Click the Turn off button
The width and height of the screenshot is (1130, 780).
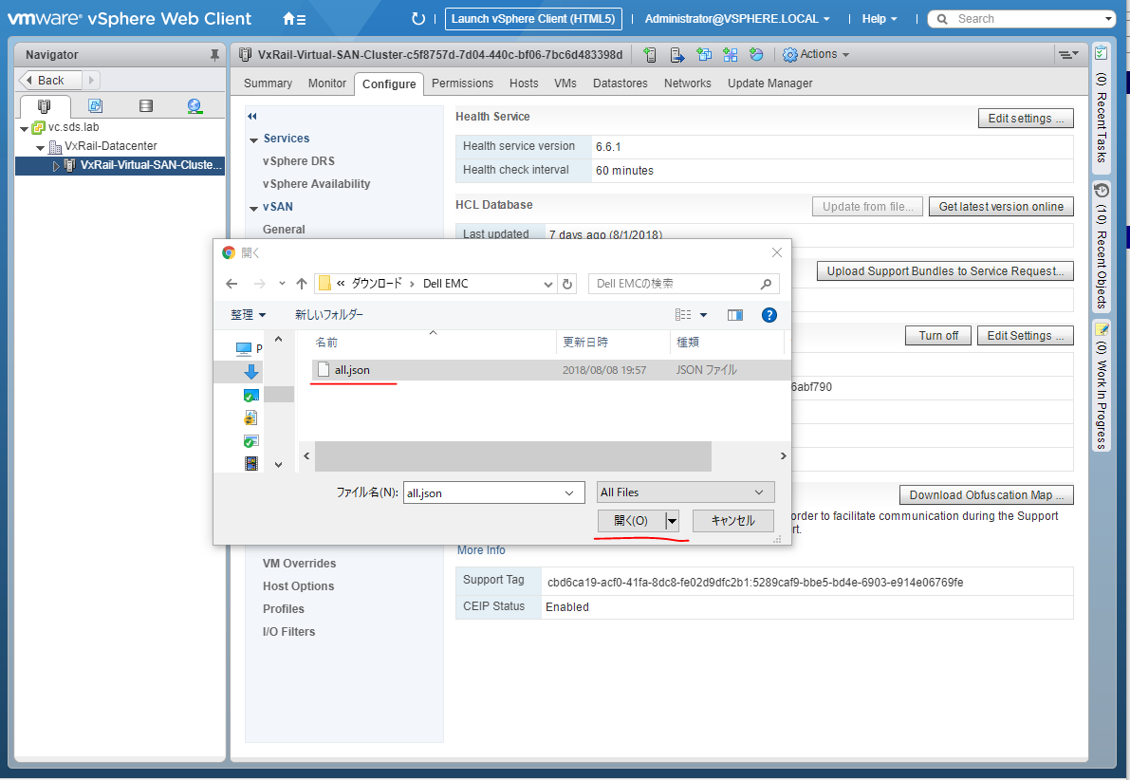coord(938,336)
